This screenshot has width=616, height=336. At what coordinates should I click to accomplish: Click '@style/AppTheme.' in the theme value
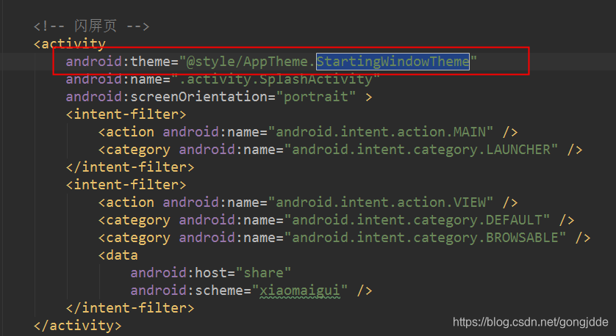pos(251,62)
